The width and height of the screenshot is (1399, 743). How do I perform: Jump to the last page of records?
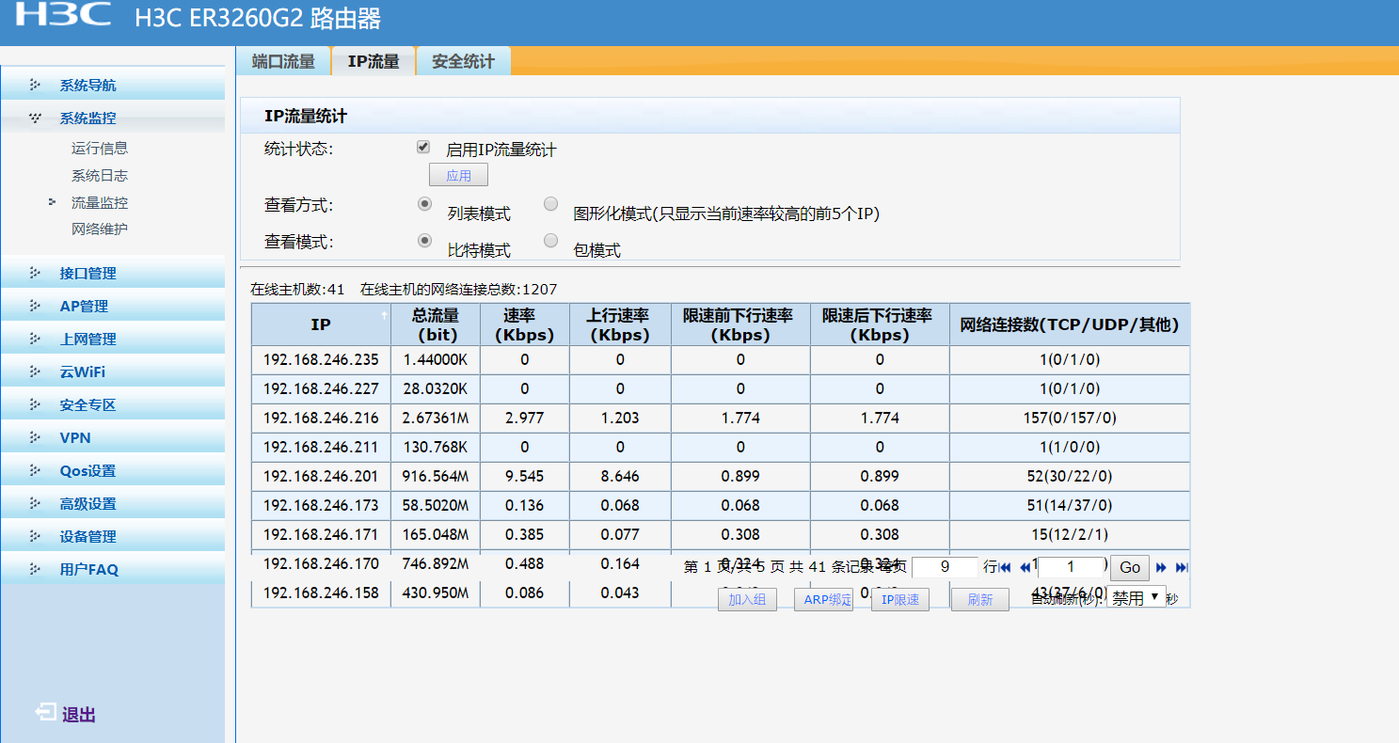(x=1183, y=567)
